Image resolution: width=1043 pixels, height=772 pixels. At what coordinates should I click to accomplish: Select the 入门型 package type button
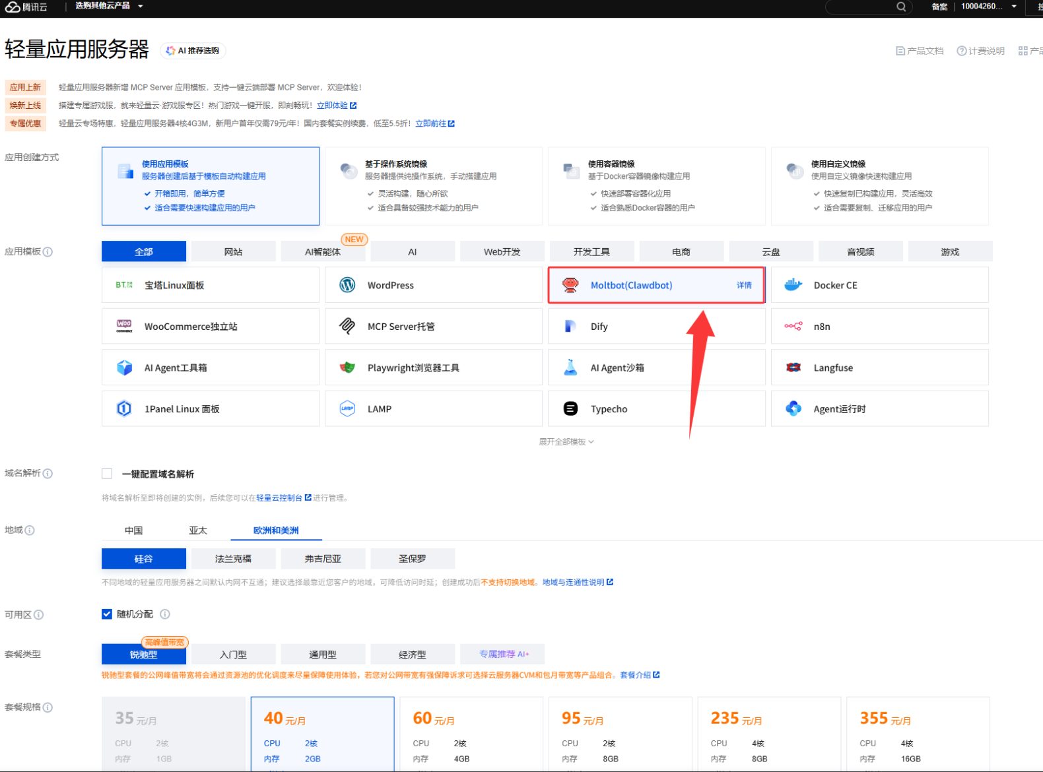pos(233,655)
